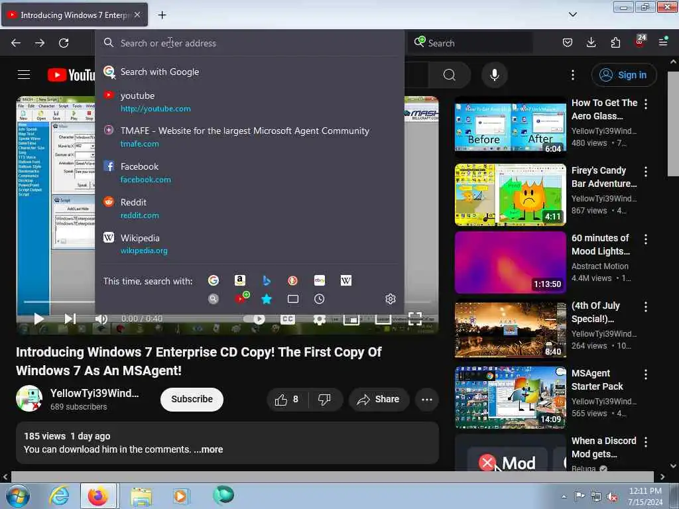Open the MSAgent Starter Pack video title
Viewport: 679px width, 509px height.
[x=597, y=380]
